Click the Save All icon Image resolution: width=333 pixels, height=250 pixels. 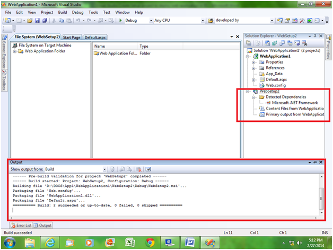(45, 20)
